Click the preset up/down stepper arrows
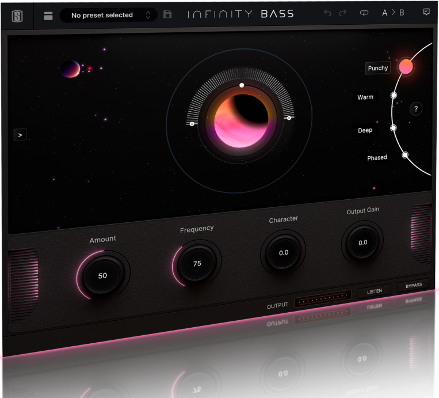 pos(148,16)
